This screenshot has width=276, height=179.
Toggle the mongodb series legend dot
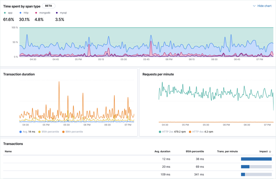click(x=36, y=13)
